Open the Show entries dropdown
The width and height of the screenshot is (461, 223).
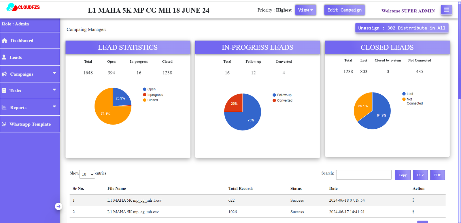pos(87,174)
